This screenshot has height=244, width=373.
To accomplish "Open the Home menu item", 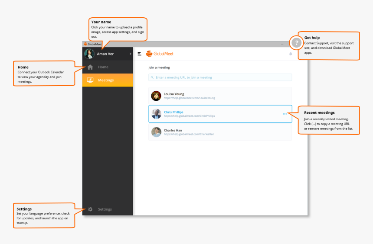I will tap(108, 67).
